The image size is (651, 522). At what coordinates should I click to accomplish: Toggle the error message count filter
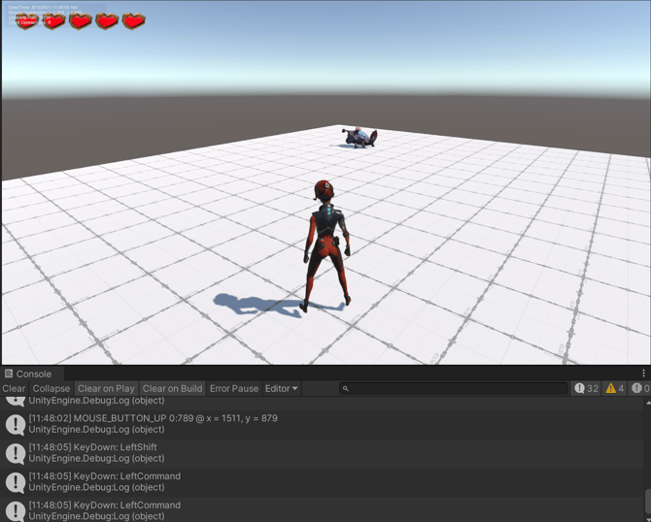coord(639,388)
